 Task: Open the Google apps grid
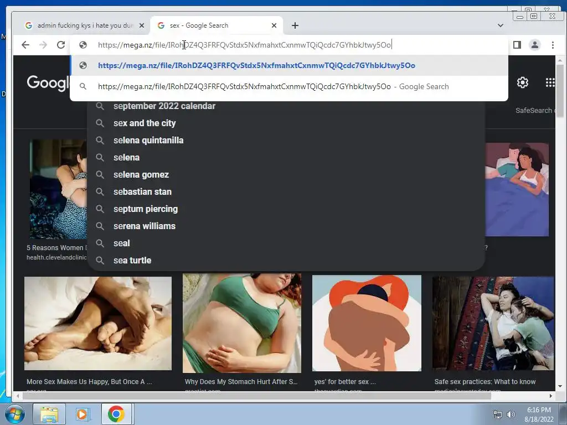pyautogui.click(x=550, y=83)
